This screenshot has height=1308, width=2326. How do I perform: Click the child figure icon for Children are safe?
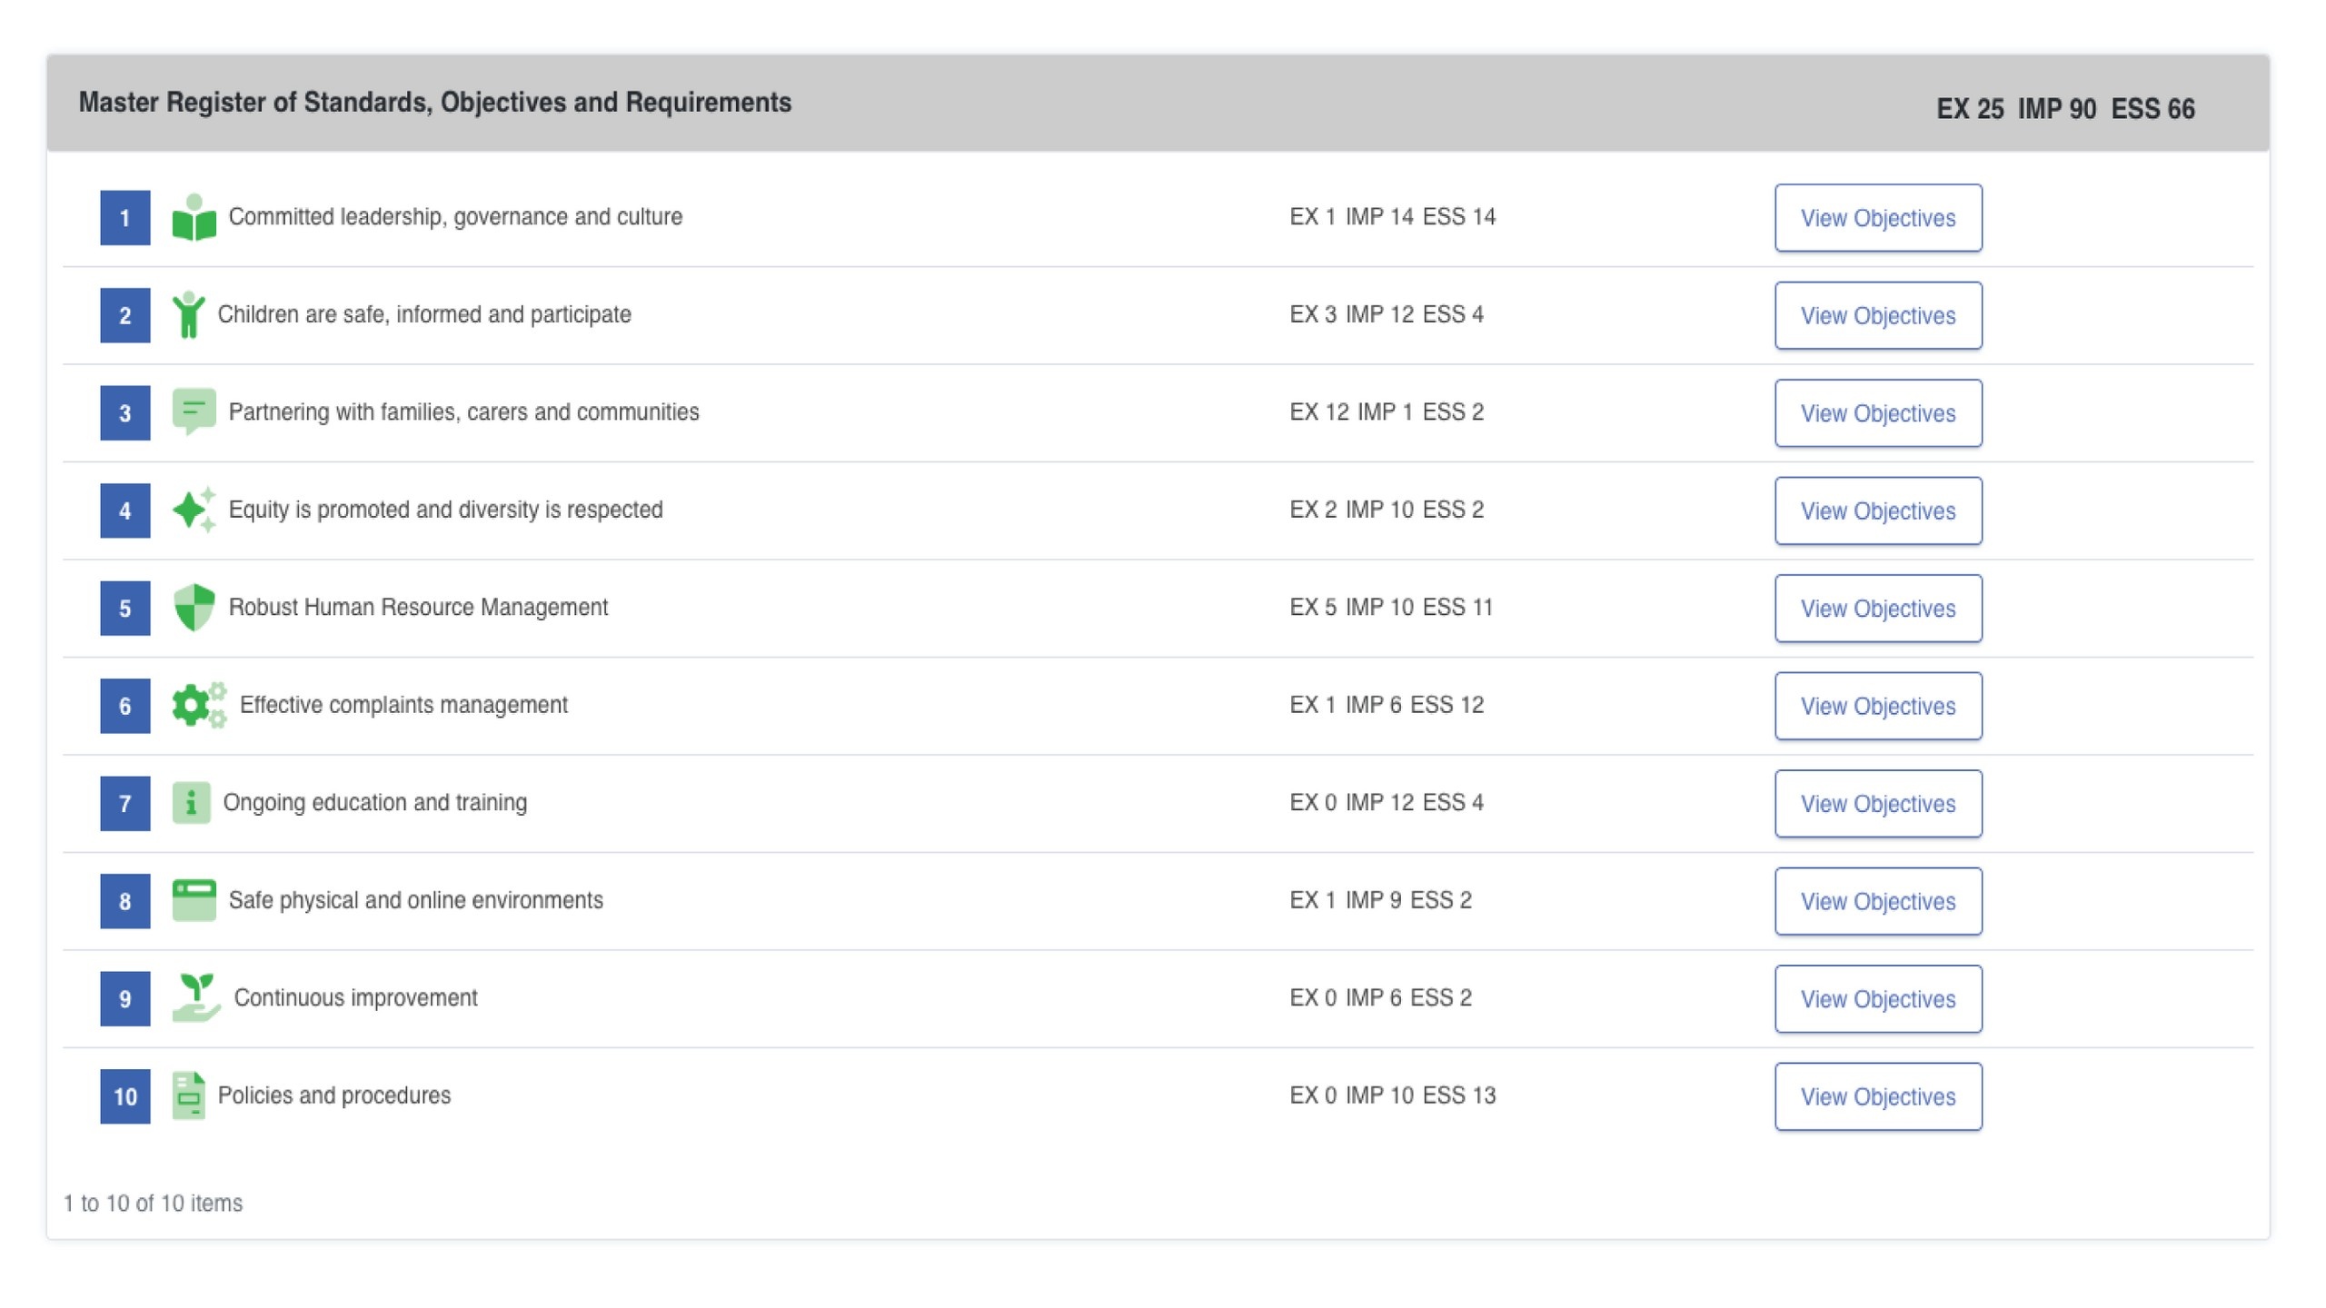(x=188, y=315)
